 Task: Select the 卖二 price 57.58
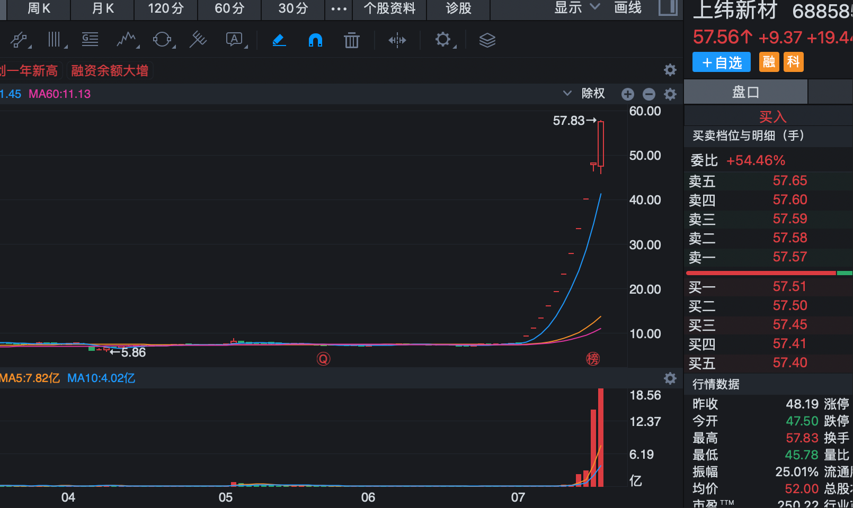coord(790,238)
